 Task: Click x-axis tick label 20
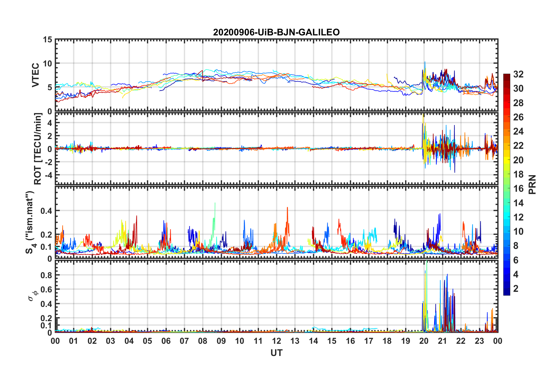click(x=424, y=341)
